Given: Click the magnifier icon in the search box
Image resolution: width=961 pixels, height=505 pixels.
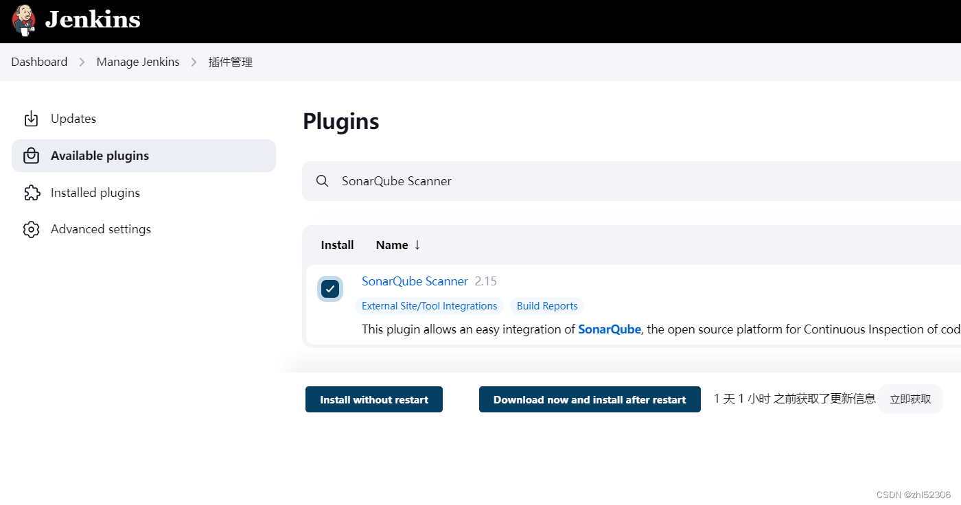Looking at the screenshot, I should pos(322,181).
